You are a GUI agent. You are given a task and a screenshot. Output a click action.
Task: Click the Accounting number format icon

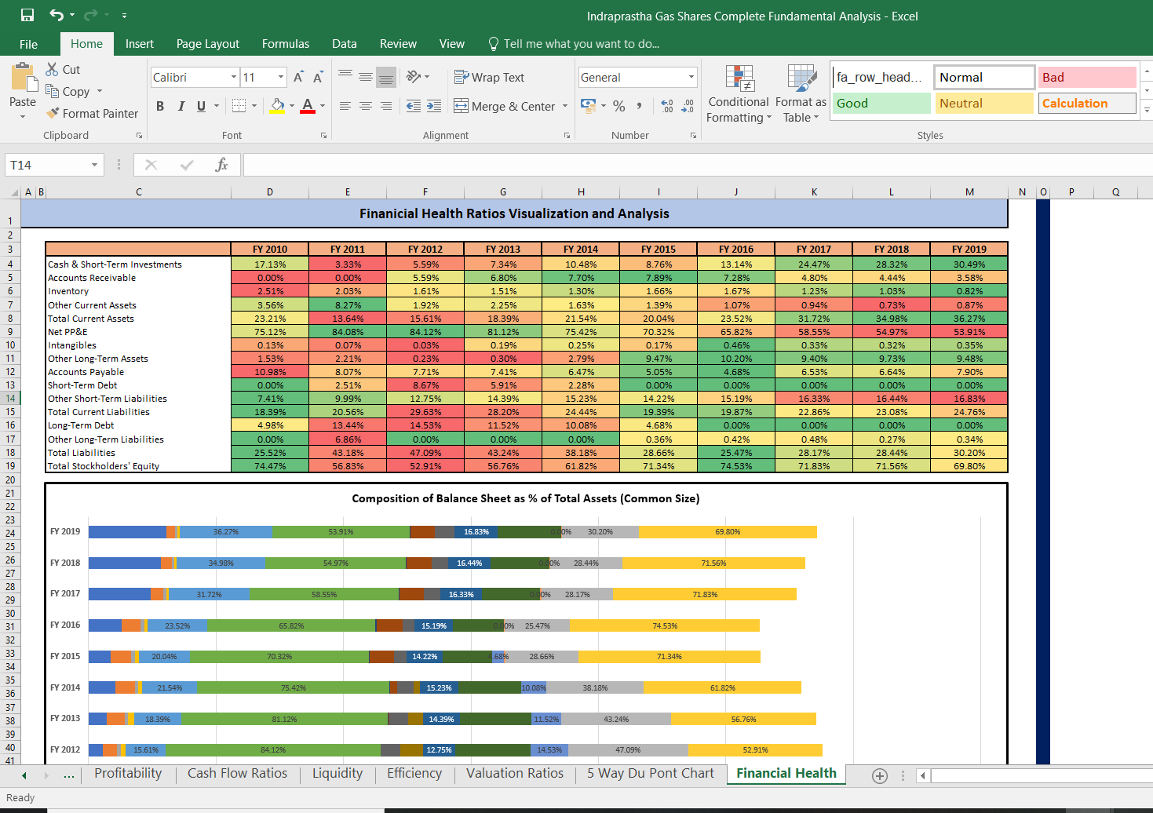point(588,104)
